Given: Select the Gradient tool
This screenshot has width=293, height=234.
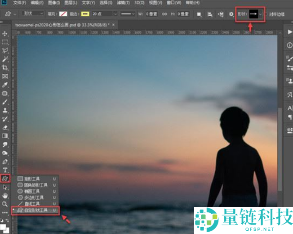Looking at the screenshot, I should 4,136.
